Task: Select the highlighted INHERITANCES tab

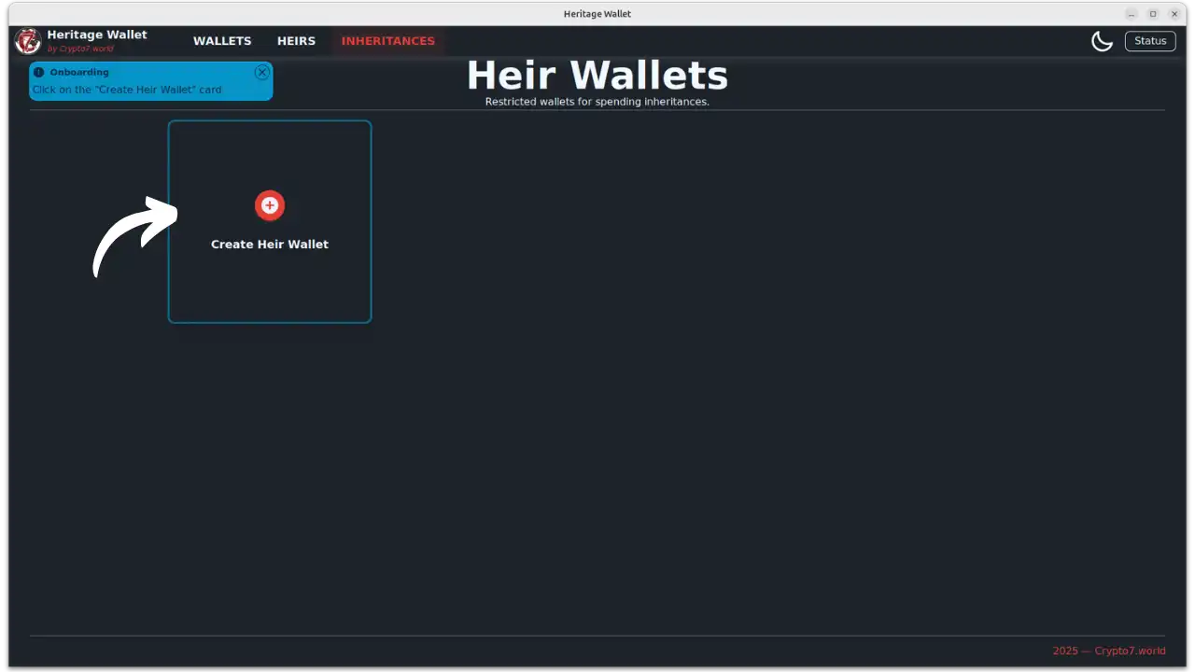Action: [387, 40]
